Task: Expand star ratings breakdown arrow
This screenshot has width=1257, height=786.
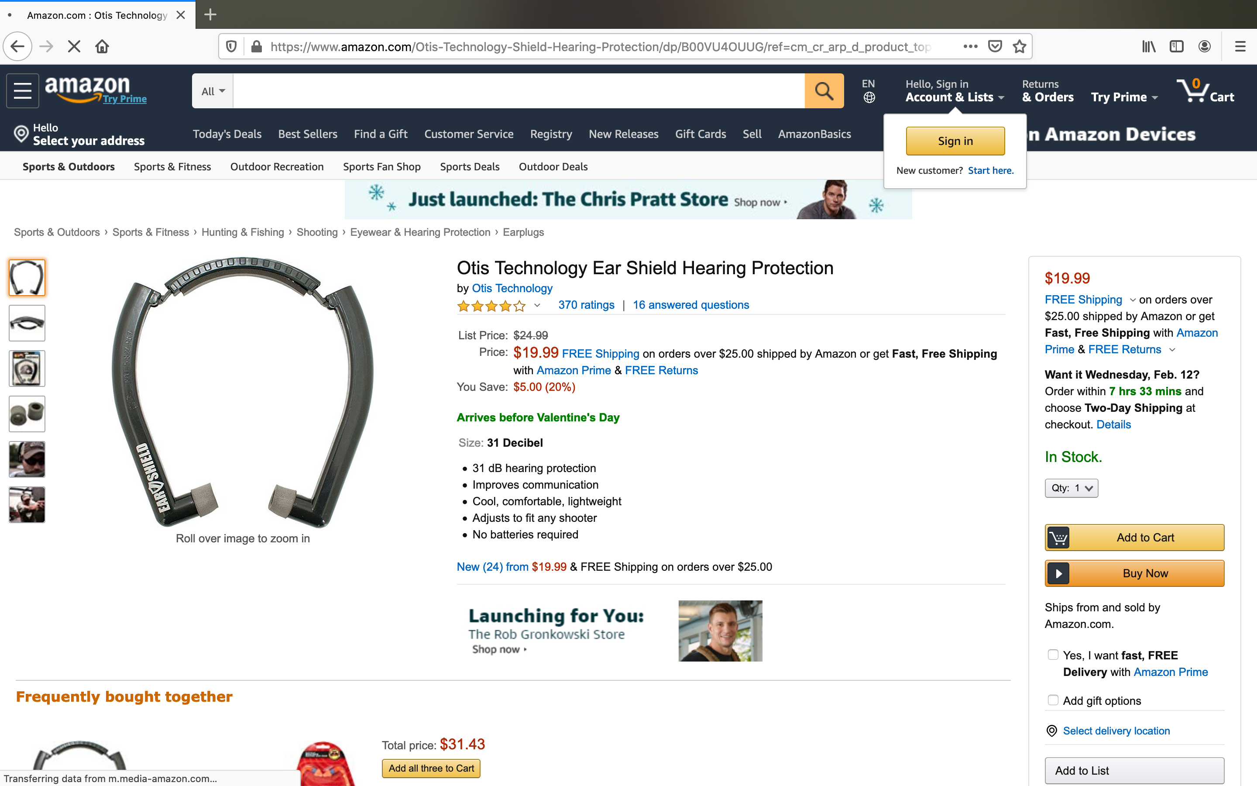Action: tap(537, 305)
